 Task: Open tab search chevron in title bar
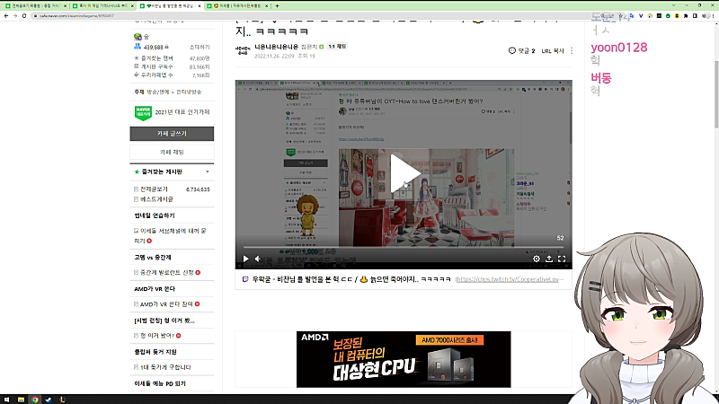[x=673, y=5]
